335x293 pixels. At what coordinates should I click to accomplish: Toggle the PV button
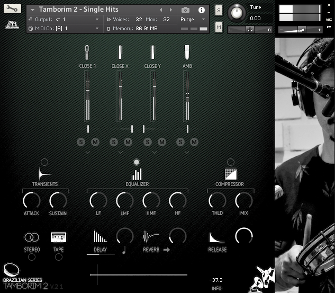[x=329, y=28]
